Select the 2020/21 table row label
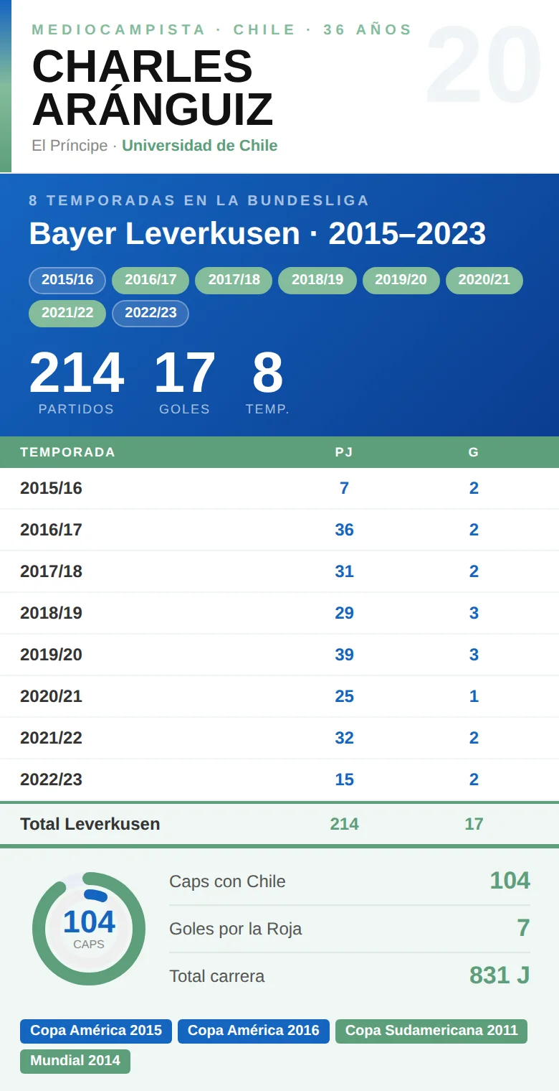This screenshot has height=1091, width=559. [x=51, y=696]
